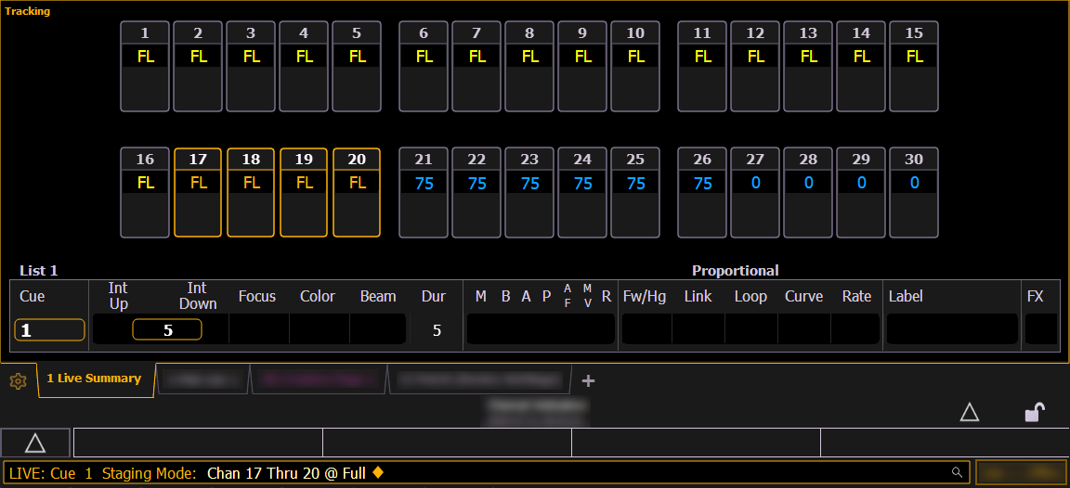Image resolution: width=1070 pixels, height=488 pixels.
Task: Select channel 20 tile
Action: pos(357,192)
